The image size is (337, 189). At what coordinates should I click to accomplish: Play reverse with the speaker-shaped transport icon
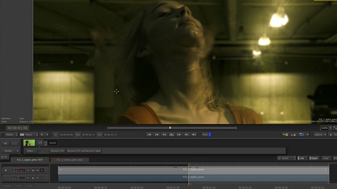point(164,134)
